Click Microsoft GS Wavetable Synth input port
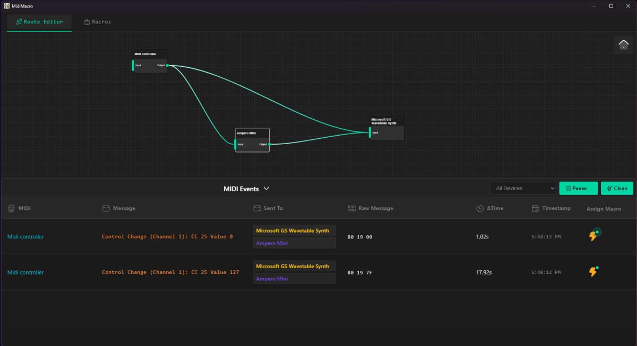637x346 pixels. (370, 132)
